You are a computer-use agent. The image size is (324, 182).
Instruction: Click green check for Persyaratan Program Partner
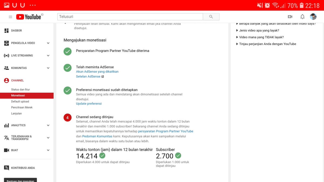click(67, 51)
